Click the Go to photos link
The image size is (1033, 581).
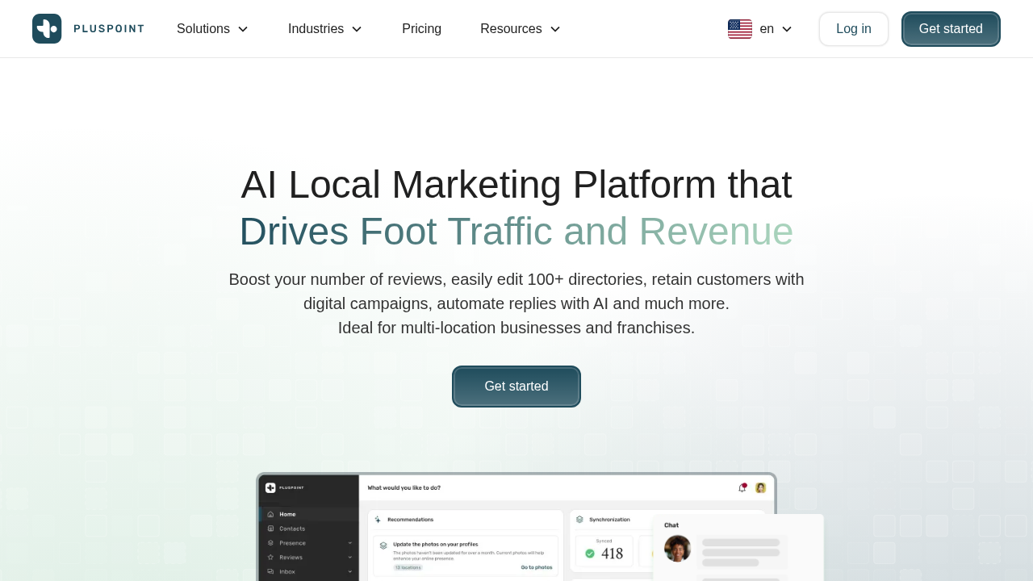[x=537, y=567]
